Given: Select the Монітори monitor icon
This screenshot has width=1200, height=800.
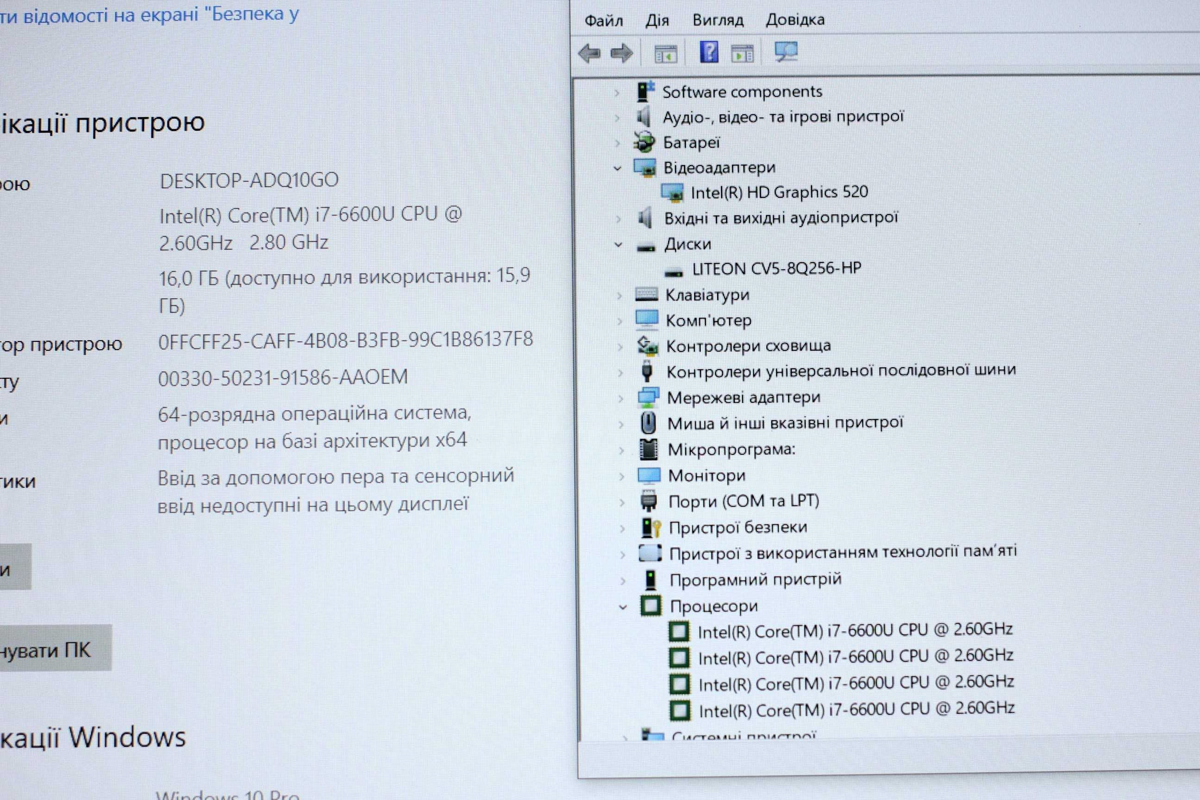Looking at the screenshot, I should (649, 475).
